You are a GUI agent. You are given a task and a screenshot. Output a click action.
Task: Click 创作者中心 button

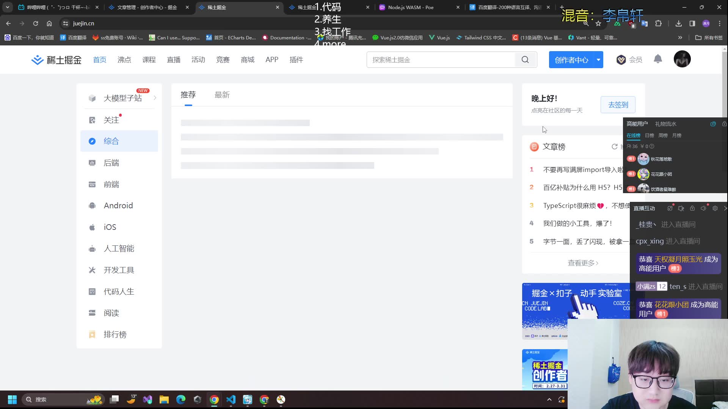pos(571,60)
